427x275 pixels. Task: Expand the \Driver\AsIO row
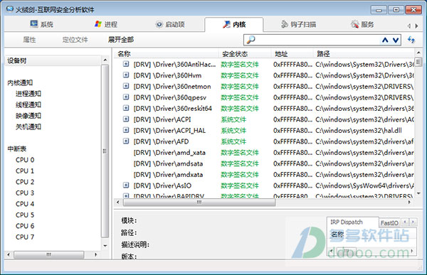click(126, 185)
